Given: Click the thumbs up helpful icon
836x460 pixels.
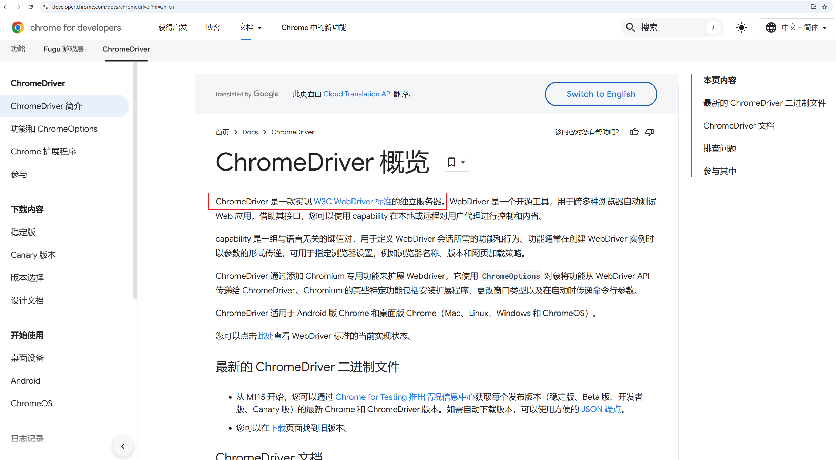Looking at the screenshot, I should [634, 132].
